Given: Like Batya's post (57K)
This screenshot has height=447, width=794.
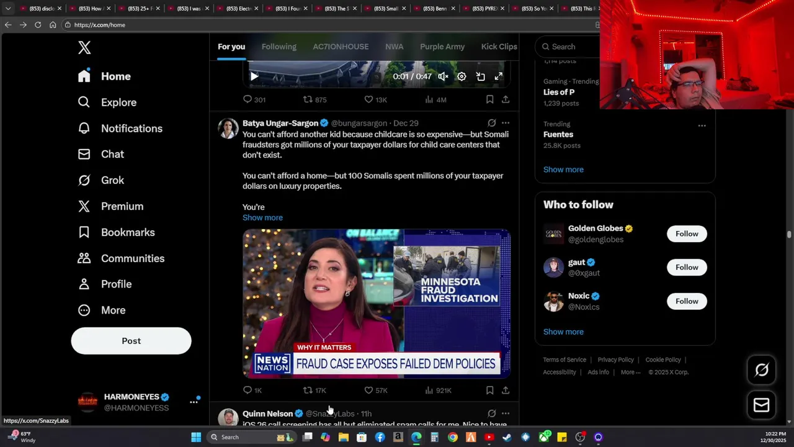Looking at the screenshot, I should click(x=375, y=390).
